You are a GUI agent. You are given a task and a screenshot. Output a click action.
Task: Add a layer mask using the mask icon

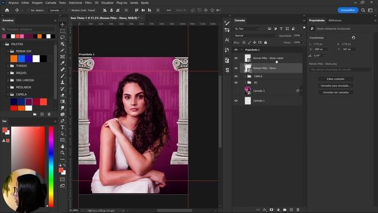[x=272, y=209]
